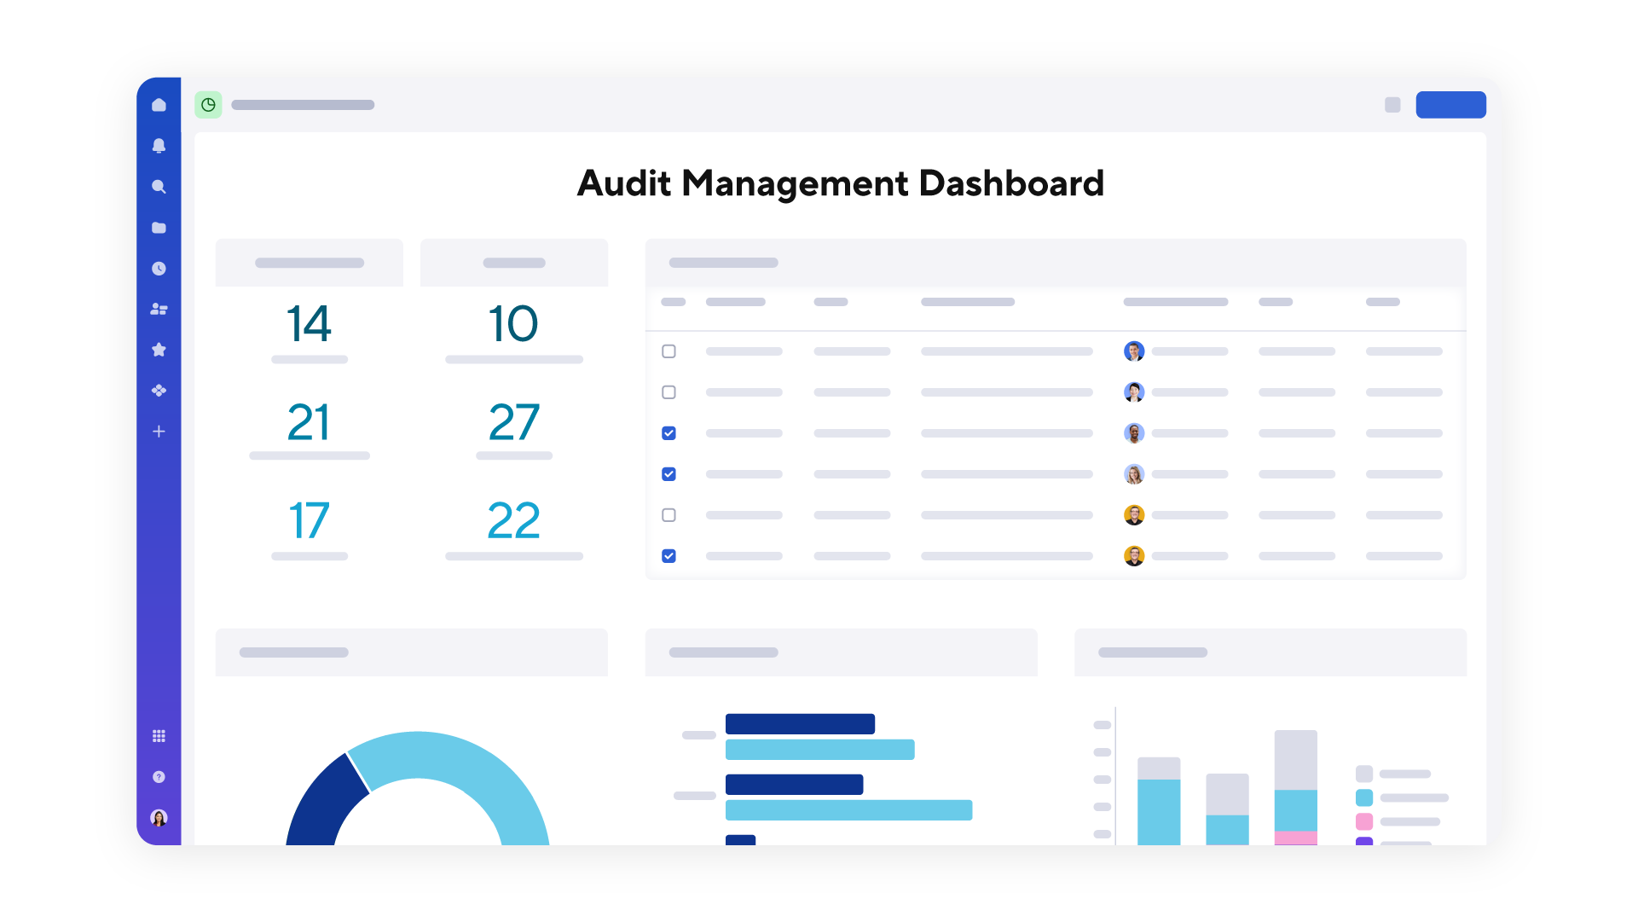The image size is (1638, 922).
Task: Open the apps grid icon near sidebar bottom
Action: click(x=159, y=735)
